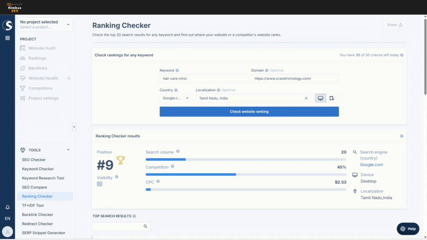Viewport: 427px width, 240px height.
Task: Collapse the sidebar with arrow handle
Action: [x=74, y=127]
